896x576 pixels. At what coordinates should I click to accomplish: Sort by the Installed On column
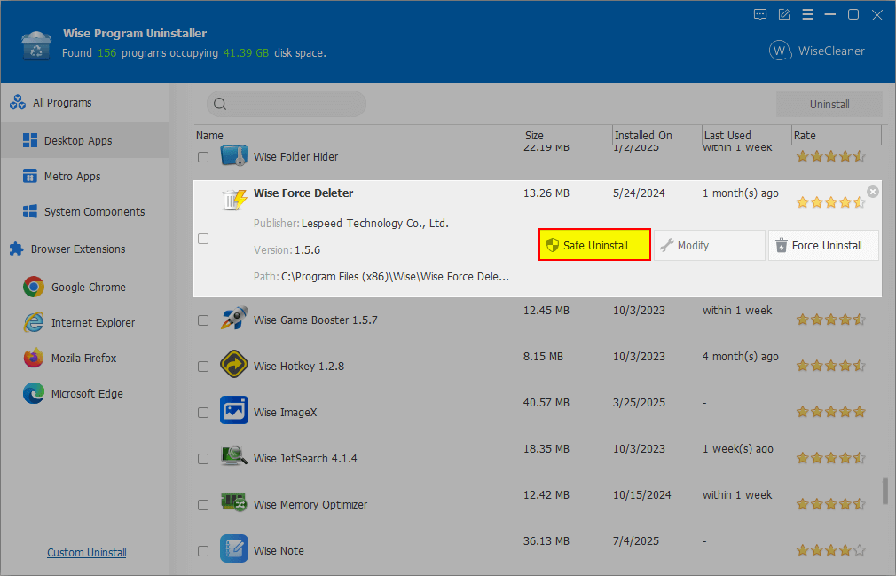point(657,136)
